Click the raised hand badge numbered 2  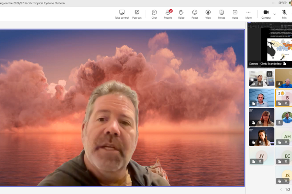(x=281, y=94)
